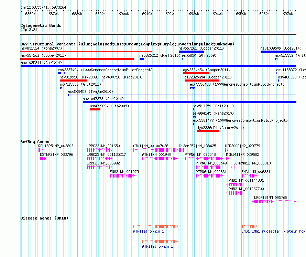Select the MIR141|NR_029682 gene glyph
The height and width of the screenshot is (257, 306).
click(228, 159)
